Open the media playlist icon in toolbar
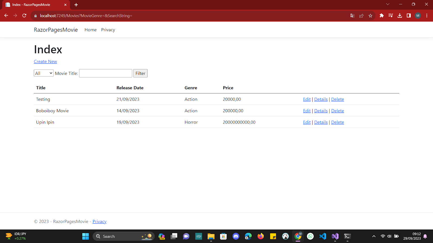The height and width of the screenshot is (243, 433). tap(391, 16)
